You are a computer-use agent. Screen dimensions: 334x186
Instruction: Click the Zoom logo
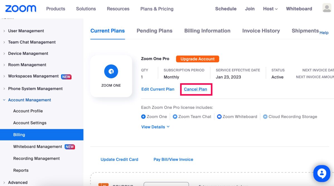click(21, 9)
